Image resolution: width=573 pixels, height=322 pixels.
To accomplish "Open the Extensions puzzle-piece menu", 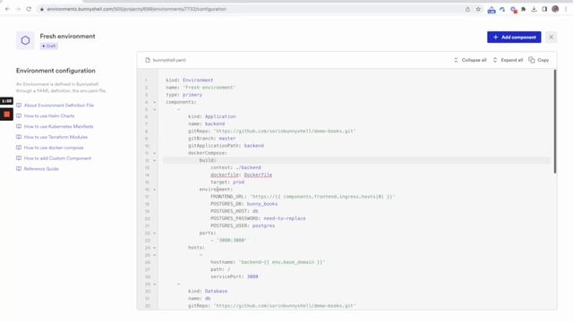I will point(523,9).
